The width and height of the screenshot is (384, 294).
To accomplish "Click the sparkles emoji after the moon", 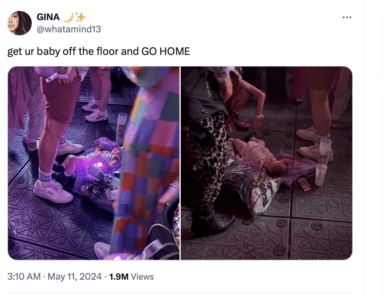I will tap(80, 17).
